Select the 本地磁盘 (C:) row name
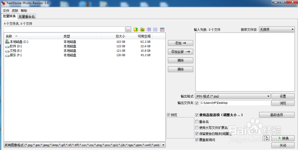 click(x=19, y=42)
